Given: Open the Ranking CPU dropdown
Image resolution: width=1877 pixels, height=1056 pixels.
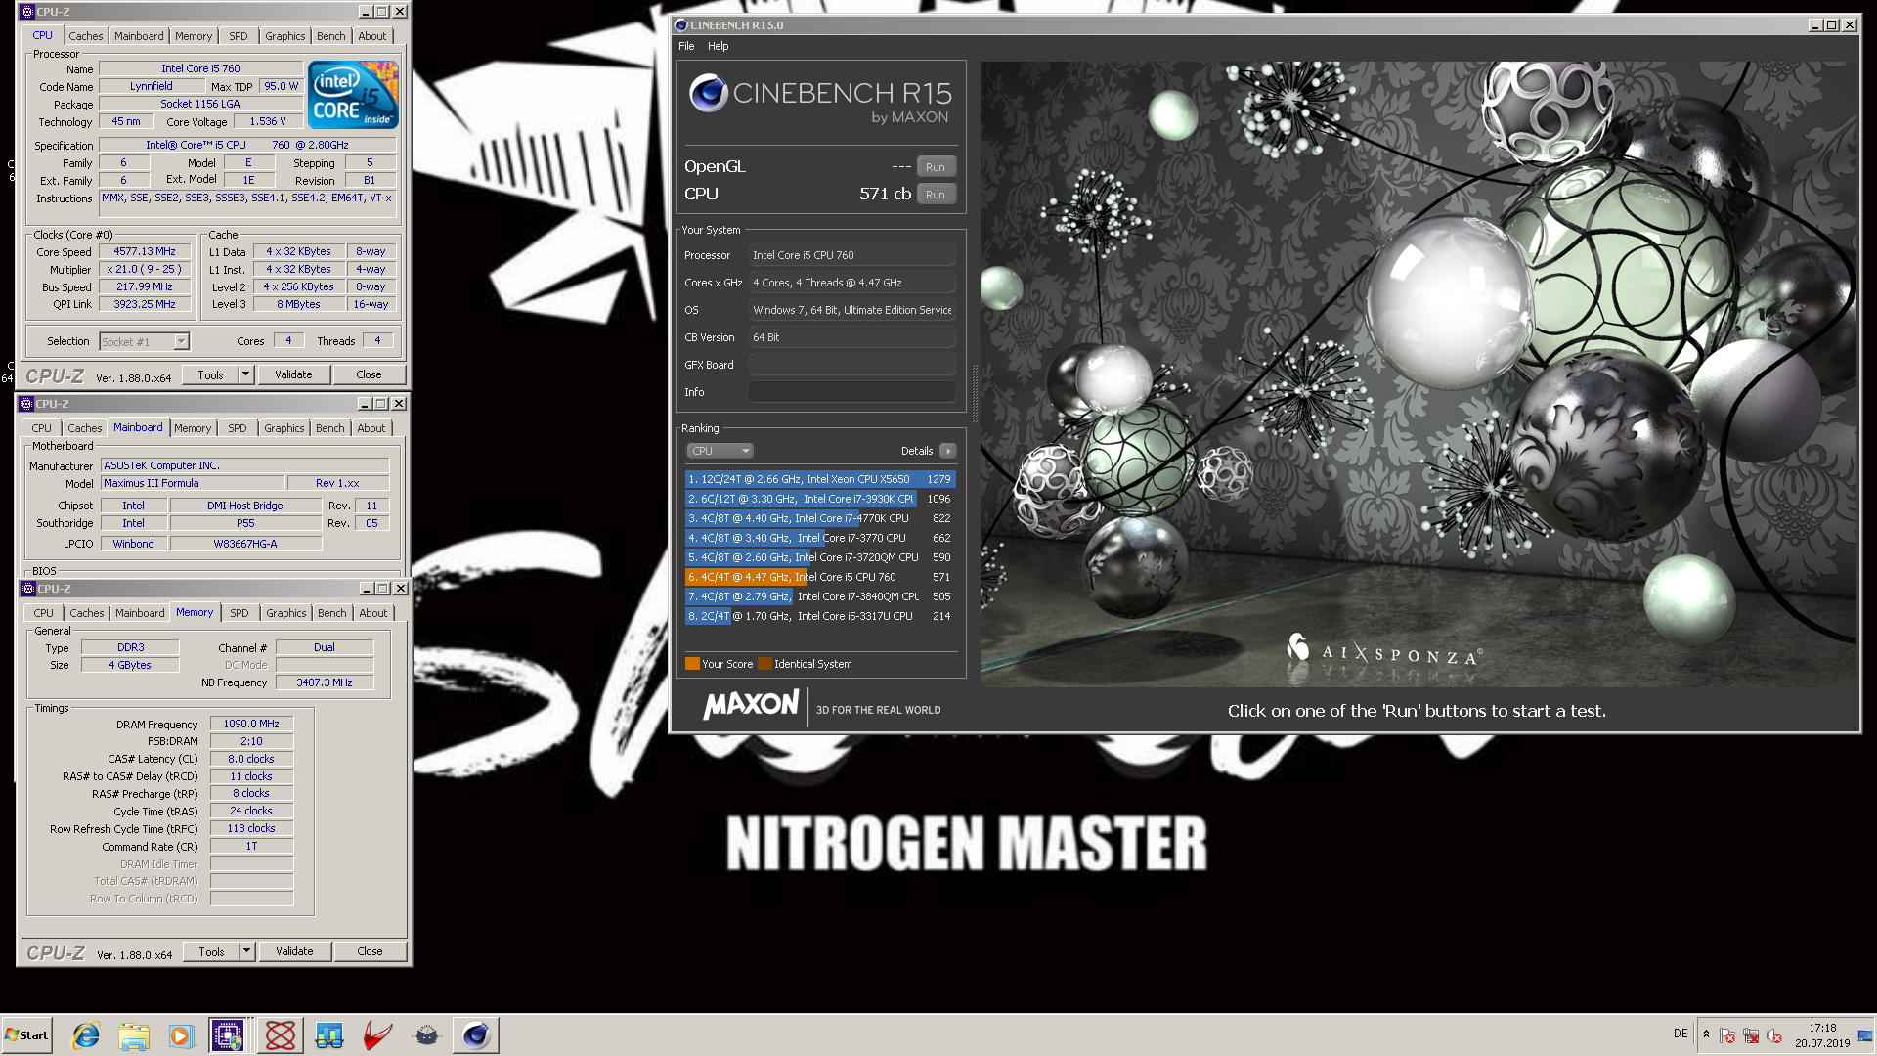Looking at the screenshot, I should pyautogui.click(x=720, y=451).
